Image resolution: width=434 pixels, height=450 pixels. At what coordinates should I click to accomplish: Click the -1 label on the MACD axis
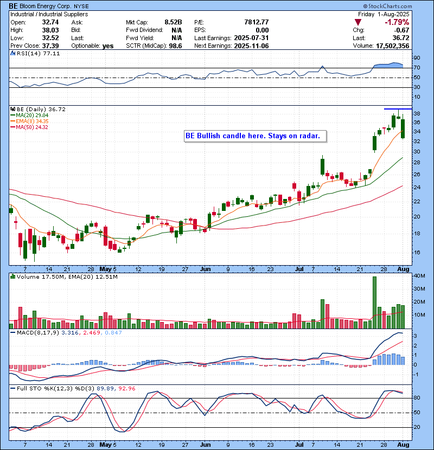coord(416,375)
